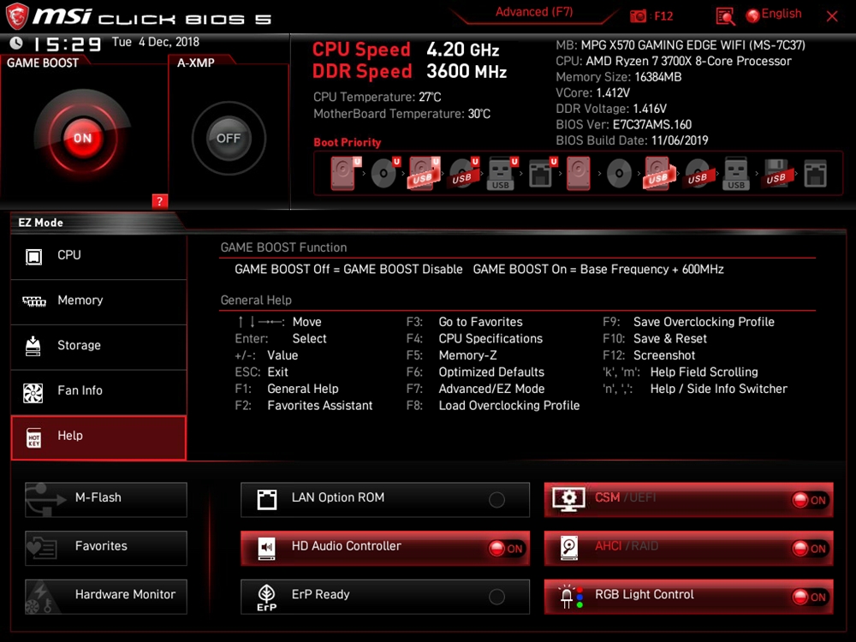Toggle the AHCI / RAID ON switch
Image resolution: width=856 pixels, height=642 pixels.
[x=810, y=549]
